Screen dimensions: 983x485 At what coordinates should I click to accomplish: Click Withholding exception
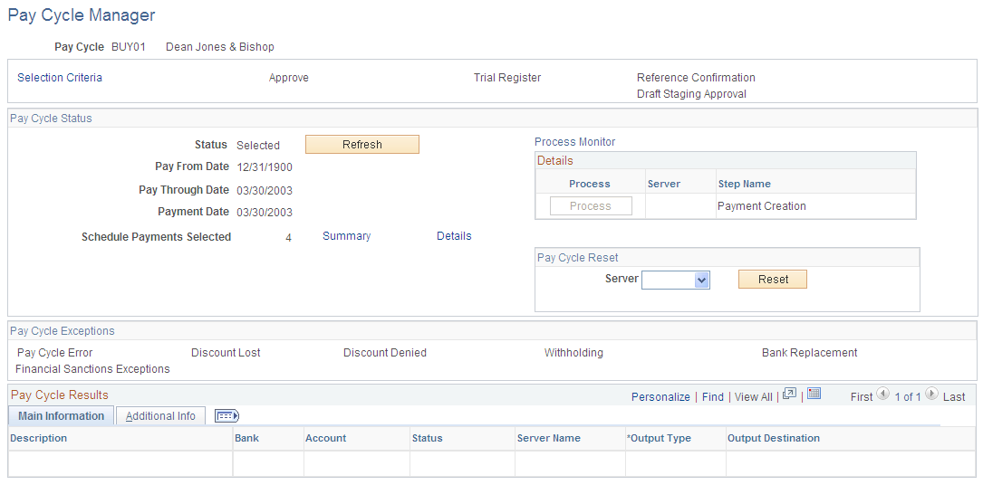573,352
